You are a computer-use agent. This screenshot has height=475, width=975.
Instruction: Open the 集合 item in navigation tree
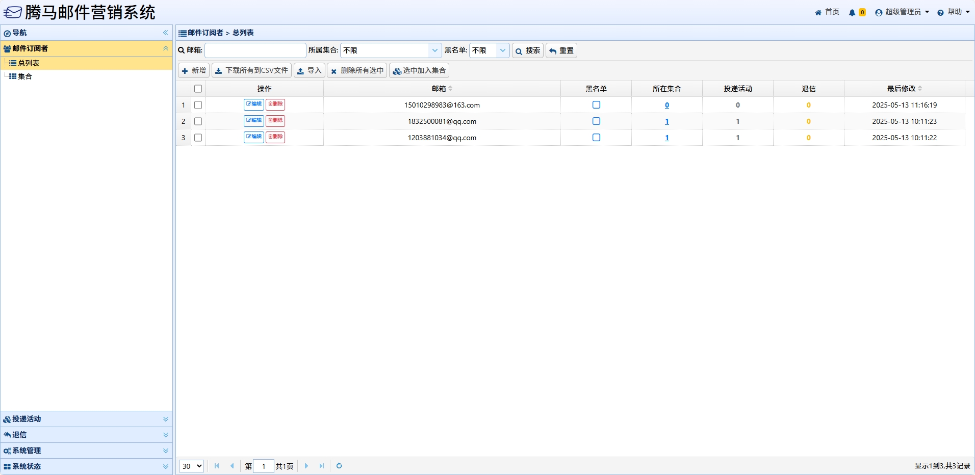25,76
